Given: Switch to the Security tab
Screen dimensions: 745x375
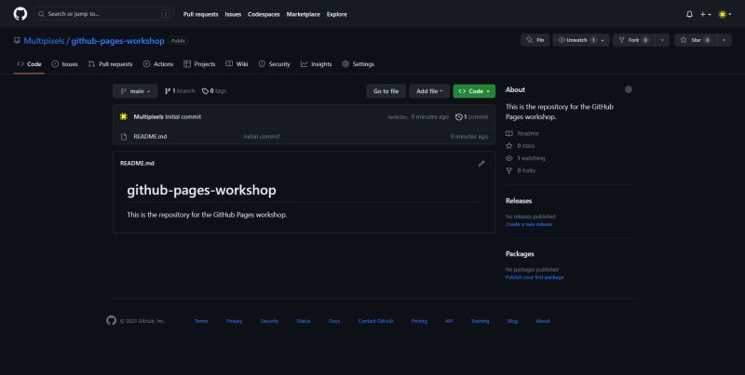Looking at the screenshot, I should pyautogui.click(x=274, y=64).
